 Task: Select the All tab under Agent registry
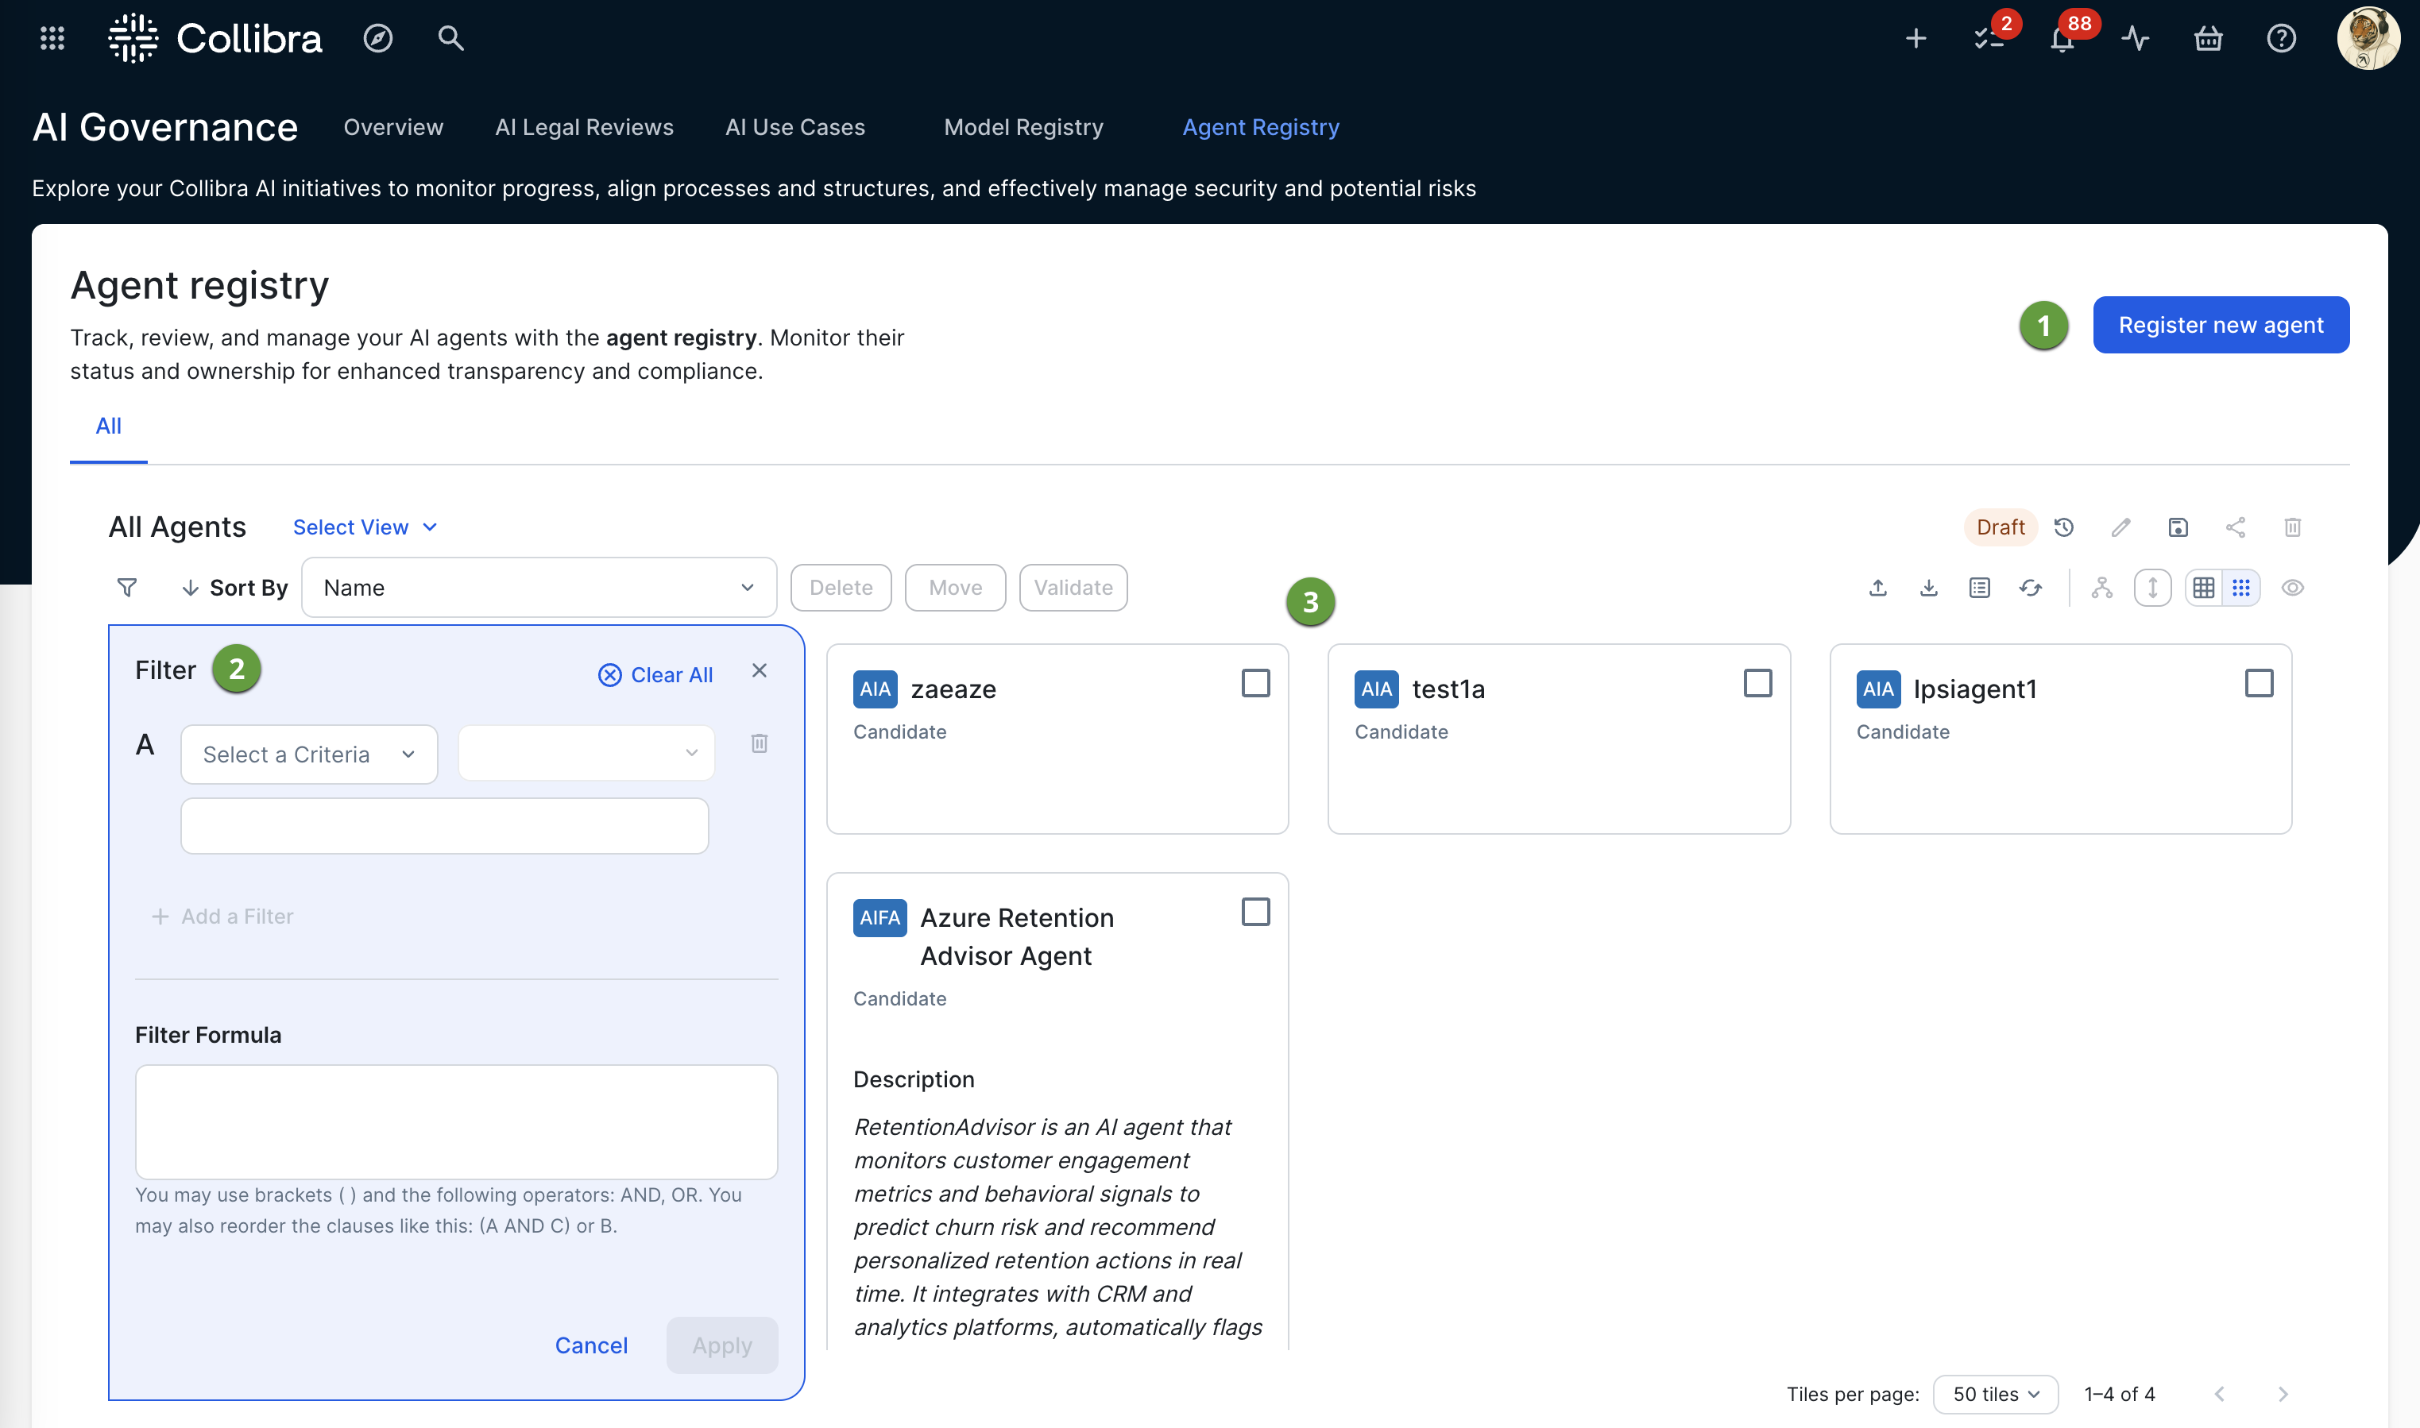point(109,426)
